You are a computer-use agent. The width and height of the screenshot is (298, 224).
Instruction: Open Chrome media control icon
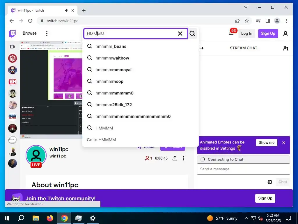click(258, 21)
